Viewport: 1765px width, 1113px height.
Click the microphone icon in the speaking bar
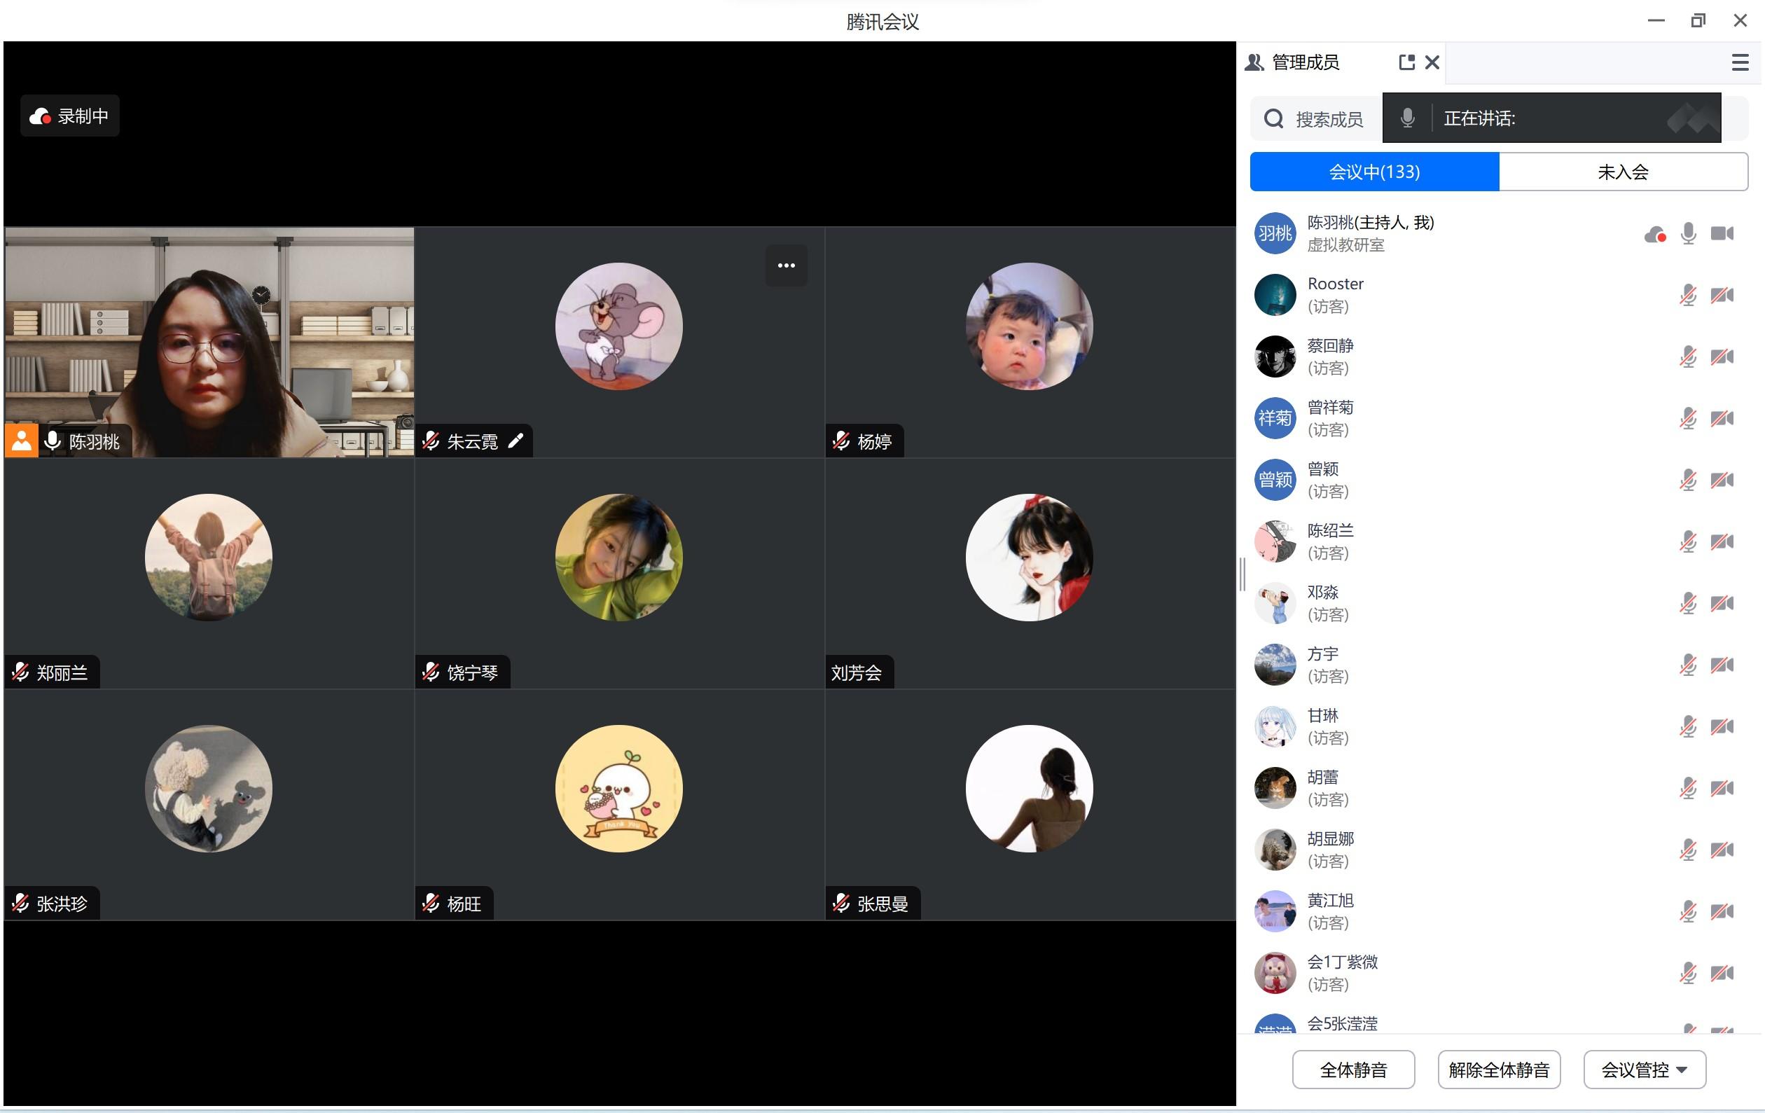1407,118
